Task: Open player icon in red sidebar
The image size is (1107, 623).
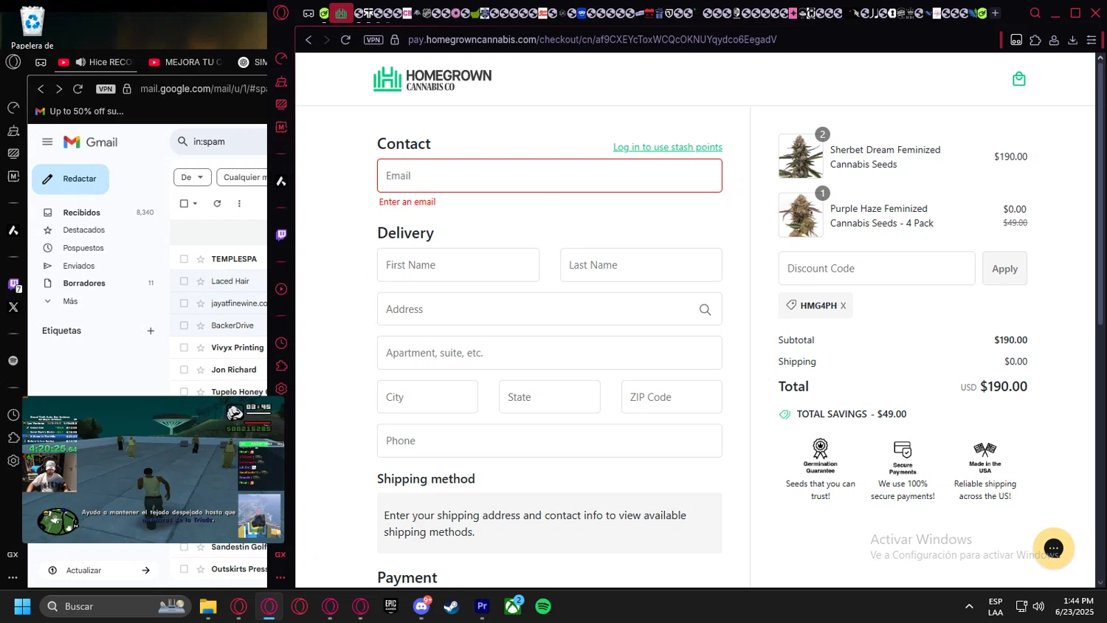Action: coord(281,289)
